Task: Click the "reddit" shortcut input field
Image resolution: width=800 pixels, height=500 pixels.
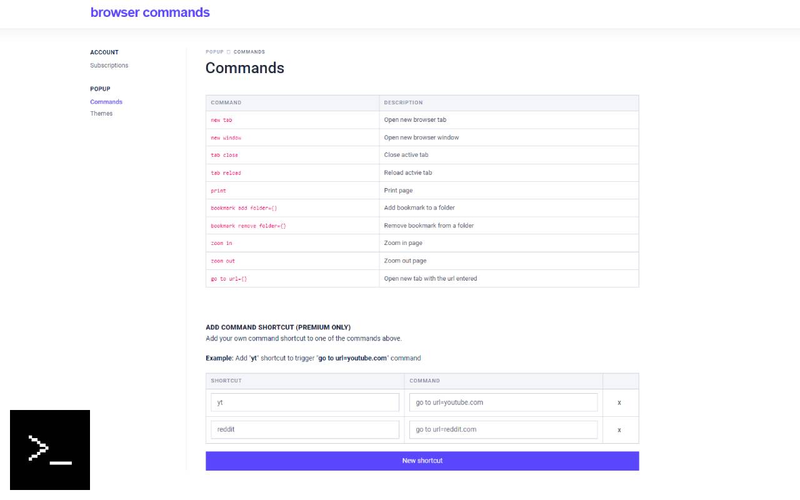Action: click(x=304, y=429)
